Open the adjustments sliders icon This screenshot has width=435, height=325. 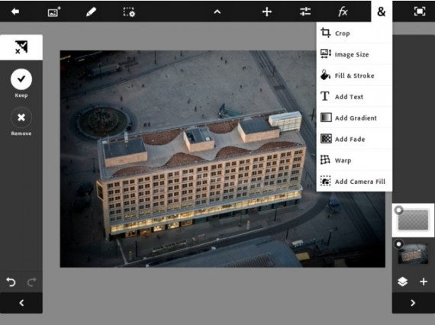coord(305,11)
